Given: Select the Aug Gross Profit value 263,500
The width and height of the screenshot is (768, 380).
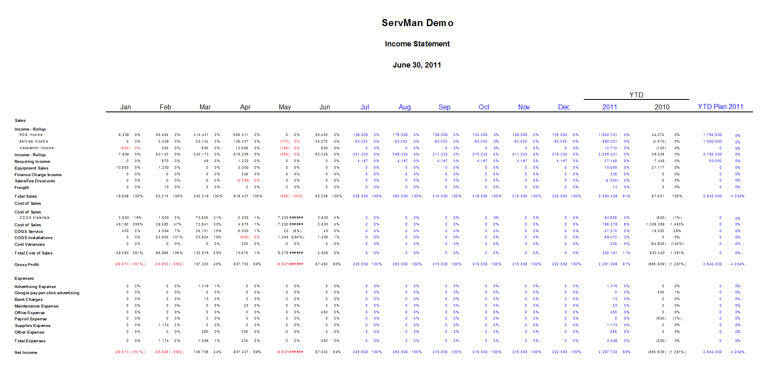Looking at the screenshot, I should click(x=400, y=264).
